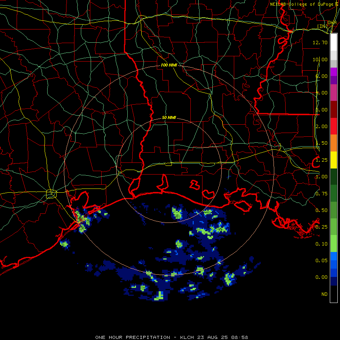This screenshot has height=340, width=340.
Task: Click the 1.25 legend value
Action: tap(321, 160)
